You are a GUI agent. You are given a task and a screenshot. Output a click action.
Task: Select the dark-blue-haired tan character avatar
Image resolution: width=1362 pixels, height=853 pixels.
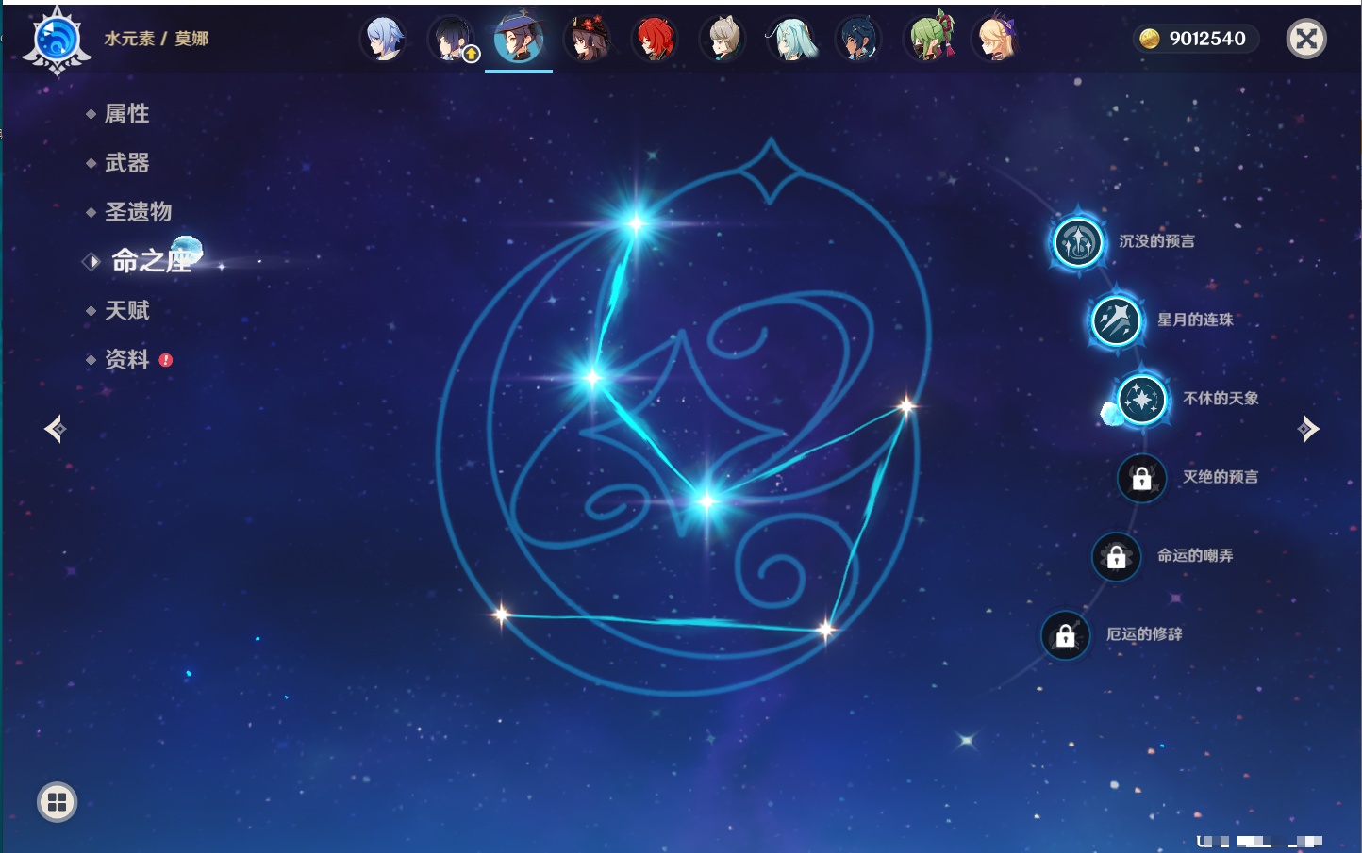pos(858,40)
